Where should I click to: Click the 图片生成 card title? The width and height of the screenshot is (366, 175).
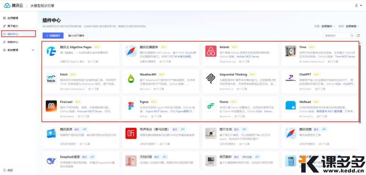pos(226,129)
